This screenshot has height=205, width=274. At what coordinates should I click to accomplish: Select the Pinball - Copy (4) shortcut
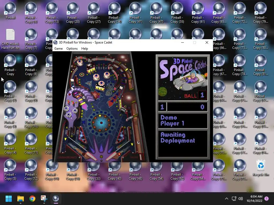(10, 144)
